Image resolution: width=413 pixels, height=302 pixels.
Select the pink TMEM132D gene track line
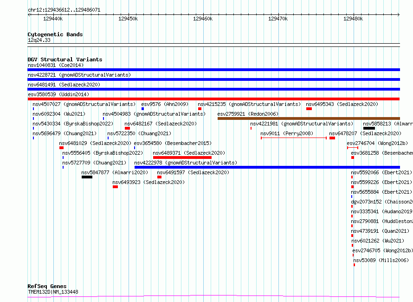point(213,296)
